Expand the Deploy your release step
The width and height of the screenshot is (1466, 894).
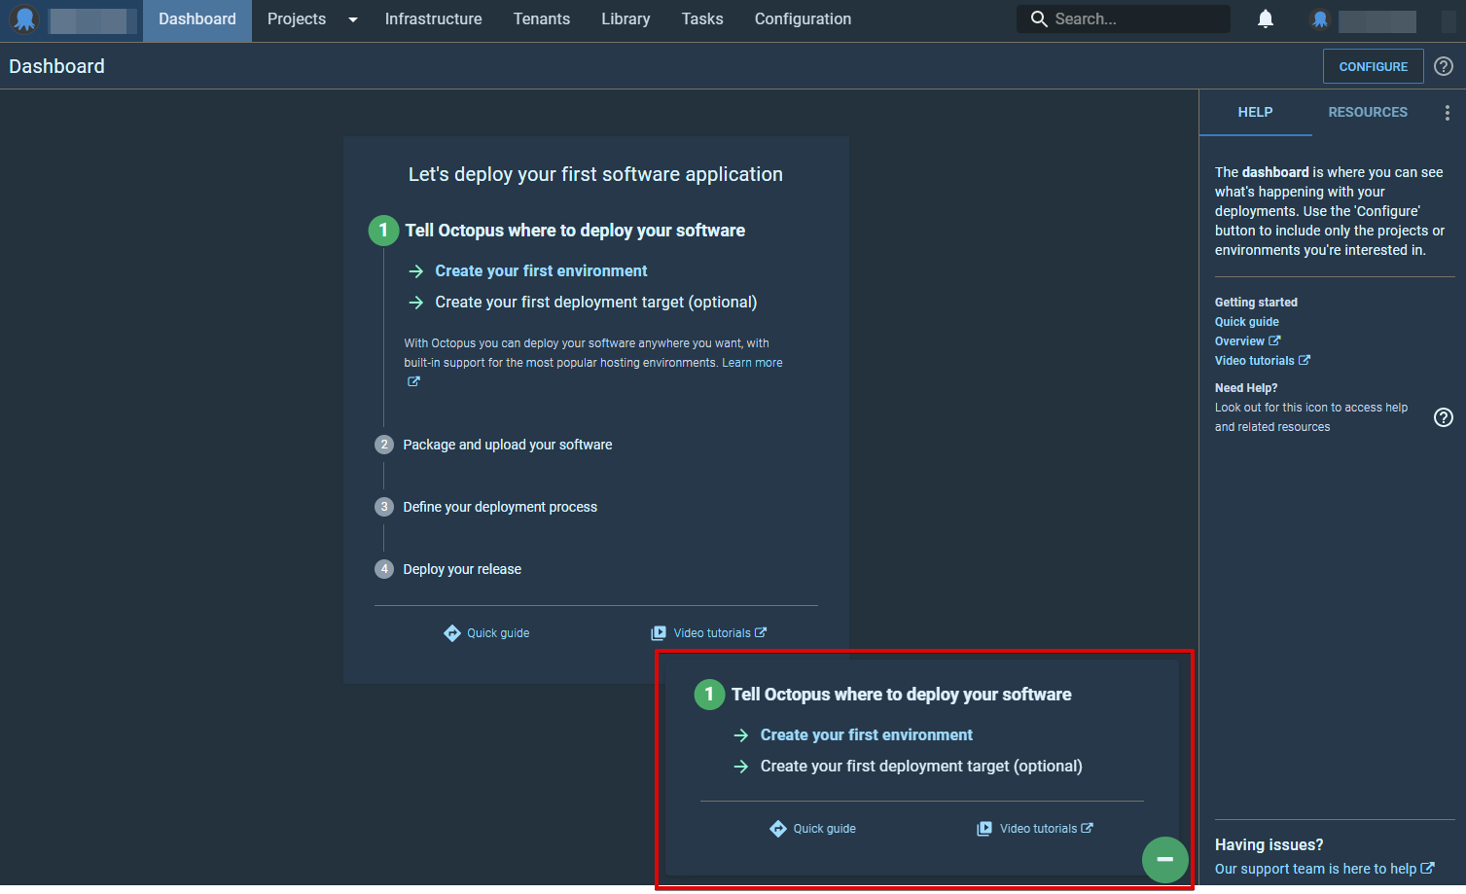[x=462, y=569]
